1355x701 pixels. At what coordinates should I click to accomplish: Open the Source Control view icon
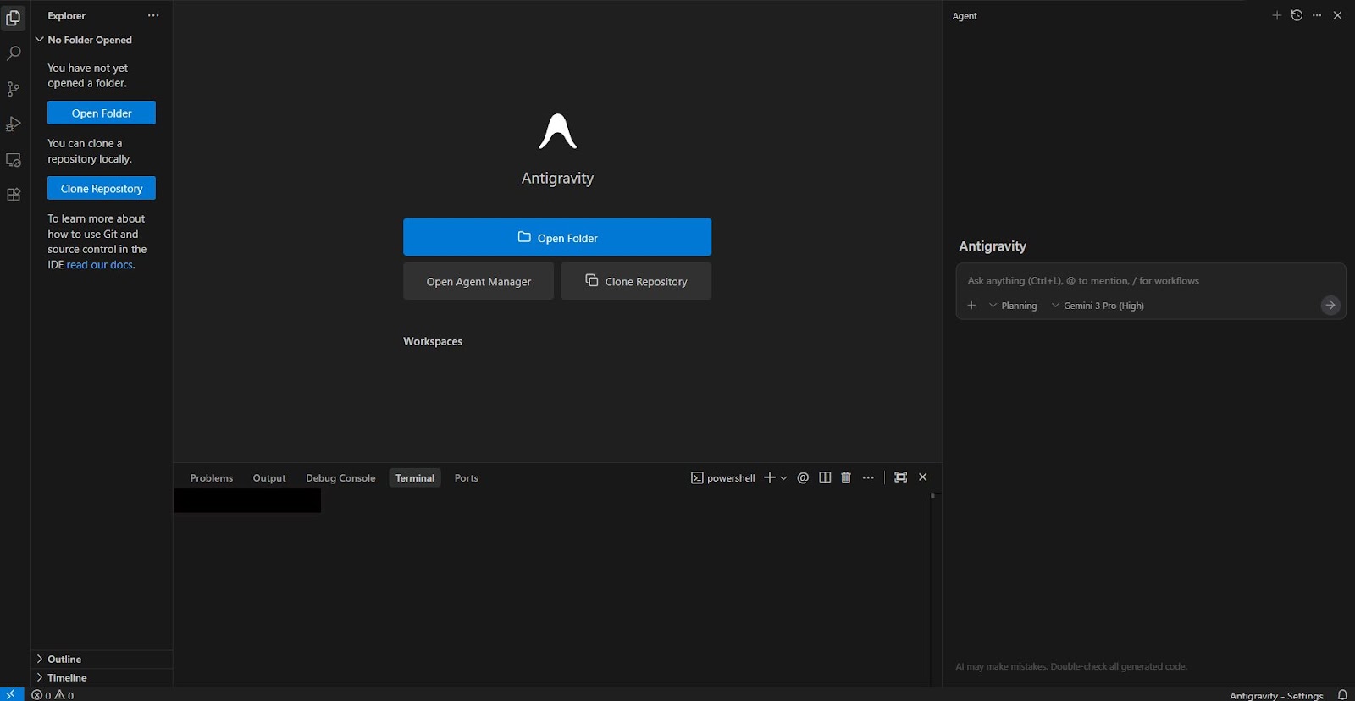14,89
